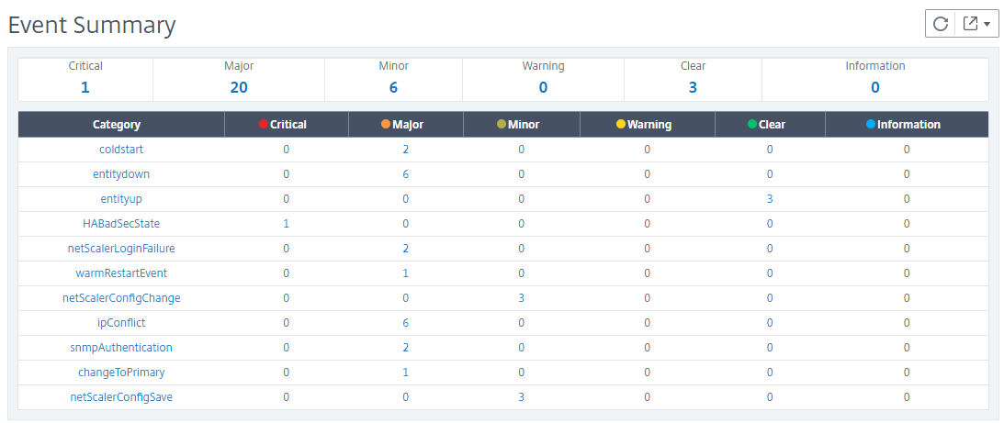Click ipConflict Information value 0
Screen dimensions: 1004x423
(x=907, y=323)
